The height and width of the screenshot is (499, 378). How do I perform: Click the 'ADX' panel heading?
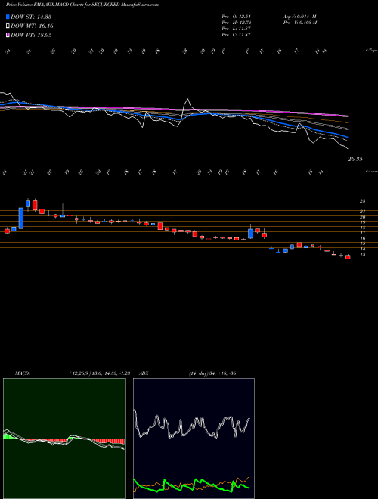(x=144, y=373)
